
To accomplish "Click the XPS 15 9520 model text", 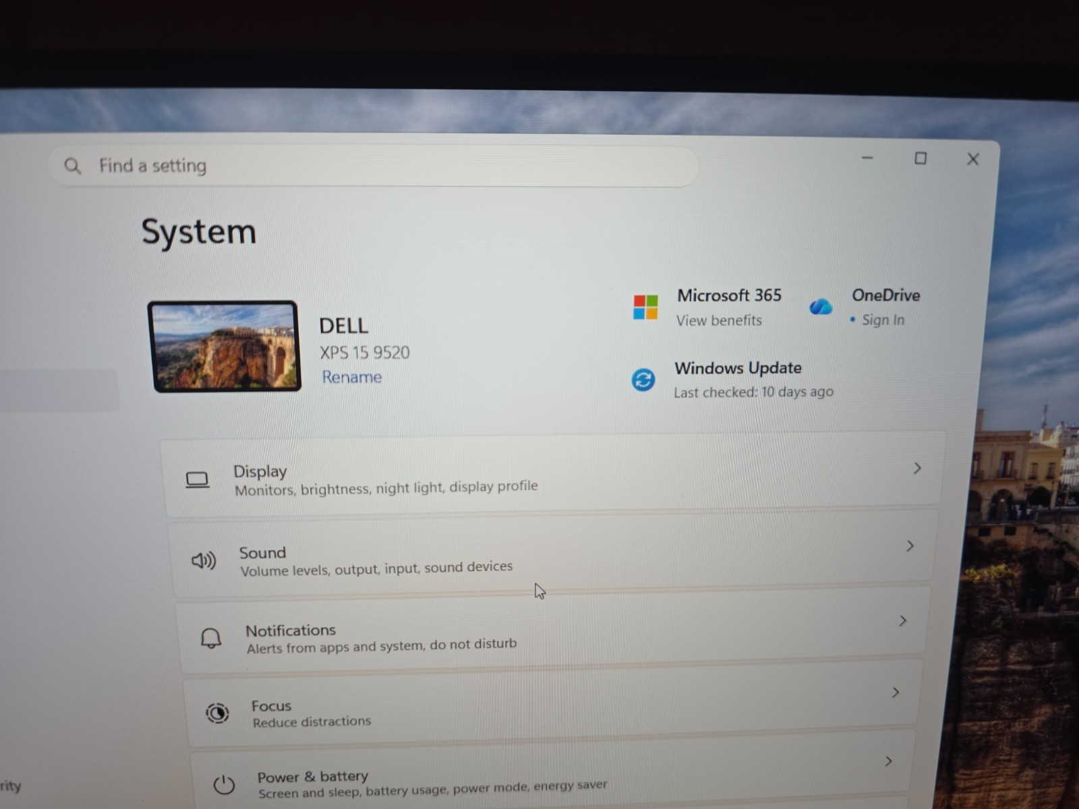I will [x=365, y=353].
